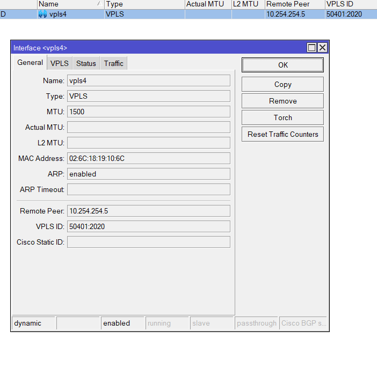The width and height of the screenshot is (377, 368).
Task: Click the ARP field showing enabled
Action: [x=149, y=174]
